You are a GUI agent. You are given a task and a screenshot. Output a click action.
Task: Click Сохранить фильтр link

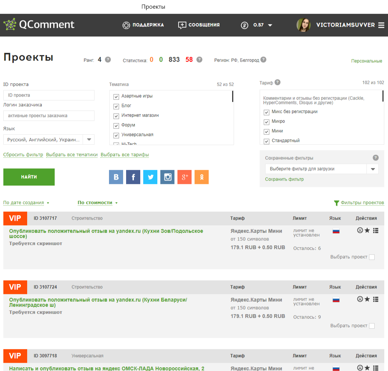click(284, 179)
